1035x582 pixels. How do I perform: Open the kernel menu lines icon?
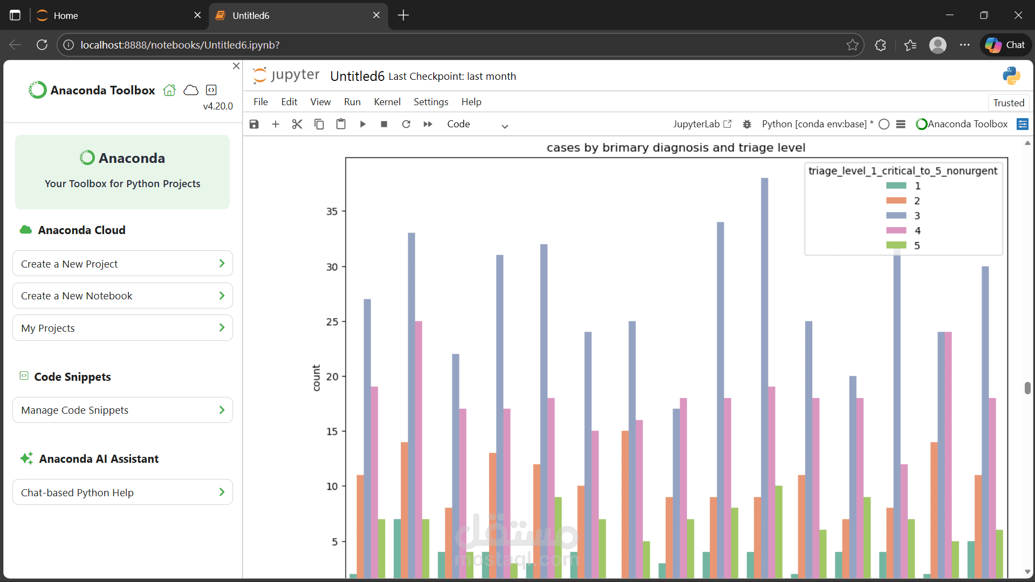coord(901,124)
